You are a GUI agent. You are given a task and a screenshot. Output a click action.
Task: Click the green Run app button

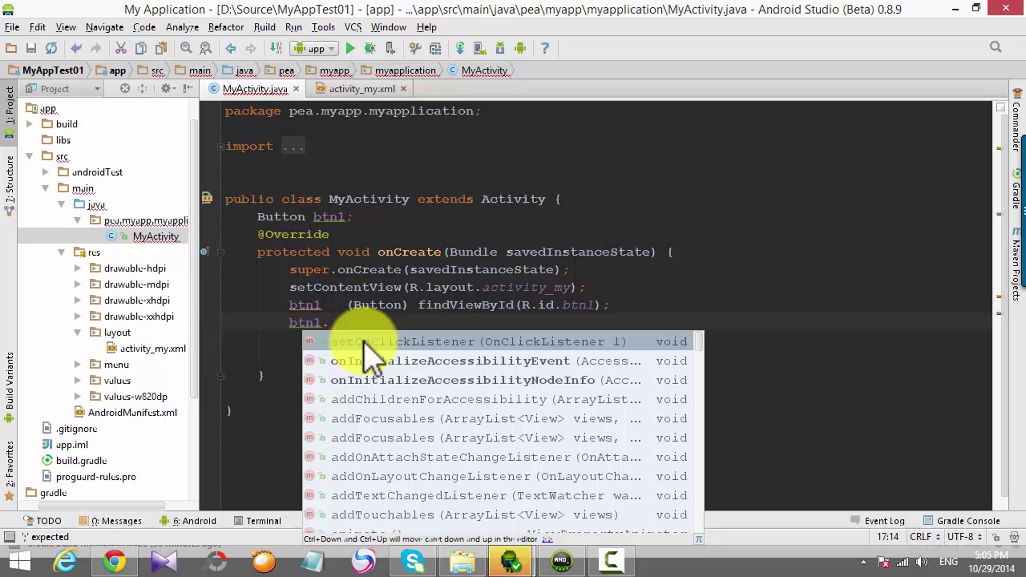(350, 48)
